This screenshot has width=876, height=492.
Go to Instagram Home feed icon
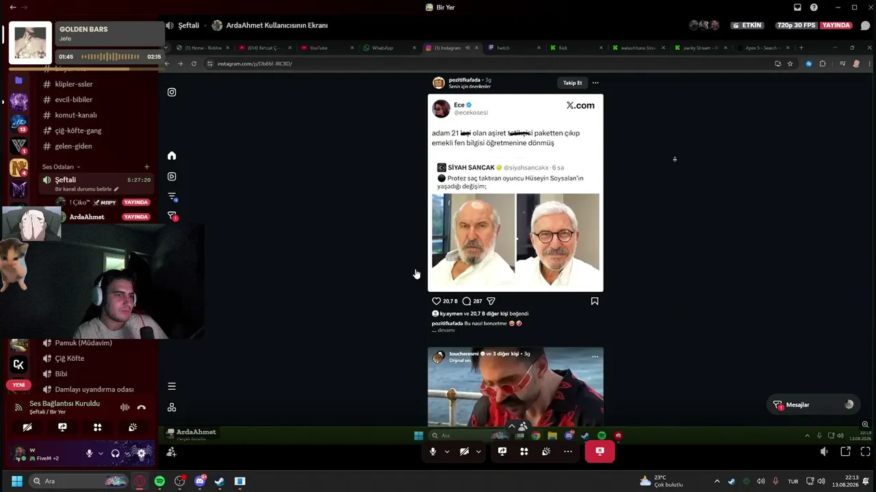(x=172, y=155)
